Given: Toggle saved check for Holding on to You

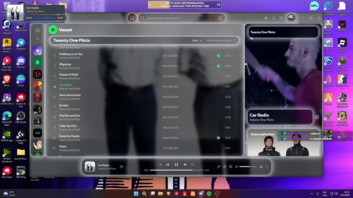Looking at the screenshot, I should coord(218,56).
